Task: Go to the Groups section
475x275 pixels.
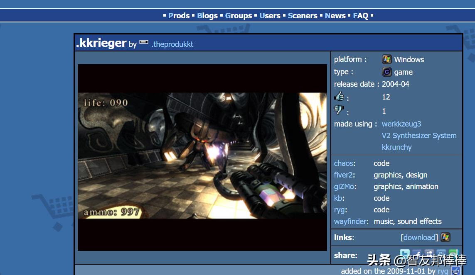Action: (x=239, y=16)
